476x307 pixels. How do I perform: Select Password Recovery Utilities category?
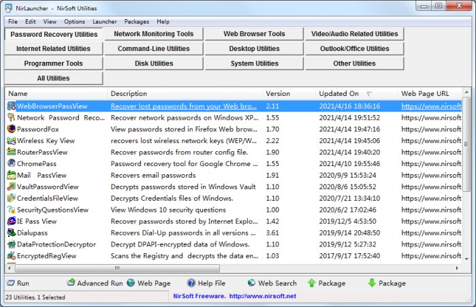[x=54, y=34]
